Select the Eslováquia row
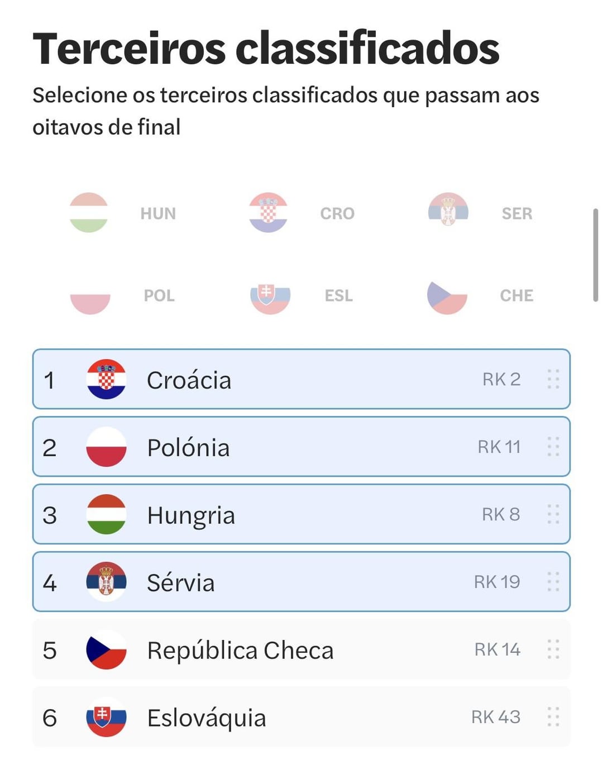Image resolution: width=603 pixels, height=774 pixels. 301,717
